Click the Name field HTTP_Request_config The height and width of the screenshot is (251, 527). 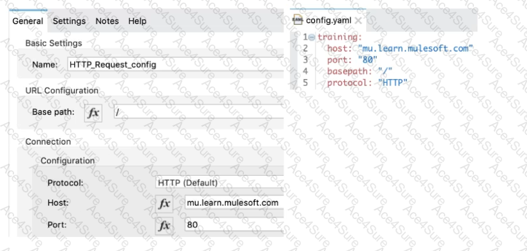pos(176,64)
